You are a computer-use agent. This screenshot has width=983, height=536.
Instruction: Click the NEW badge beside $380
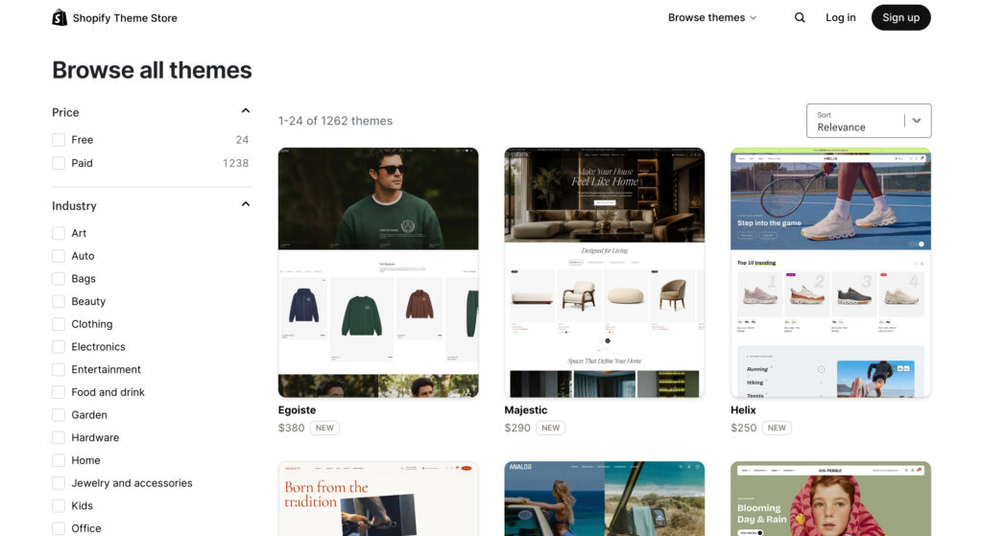324,428
